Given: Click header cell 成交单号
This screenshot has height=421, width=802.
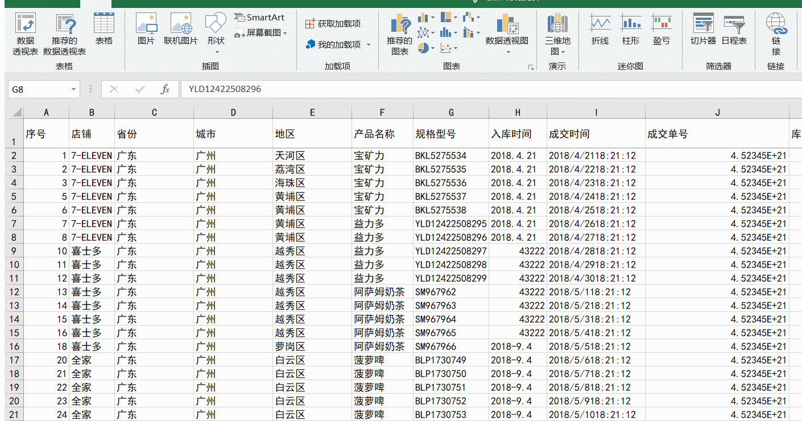Looking at the screenshot, I should (x=717, y=134).
